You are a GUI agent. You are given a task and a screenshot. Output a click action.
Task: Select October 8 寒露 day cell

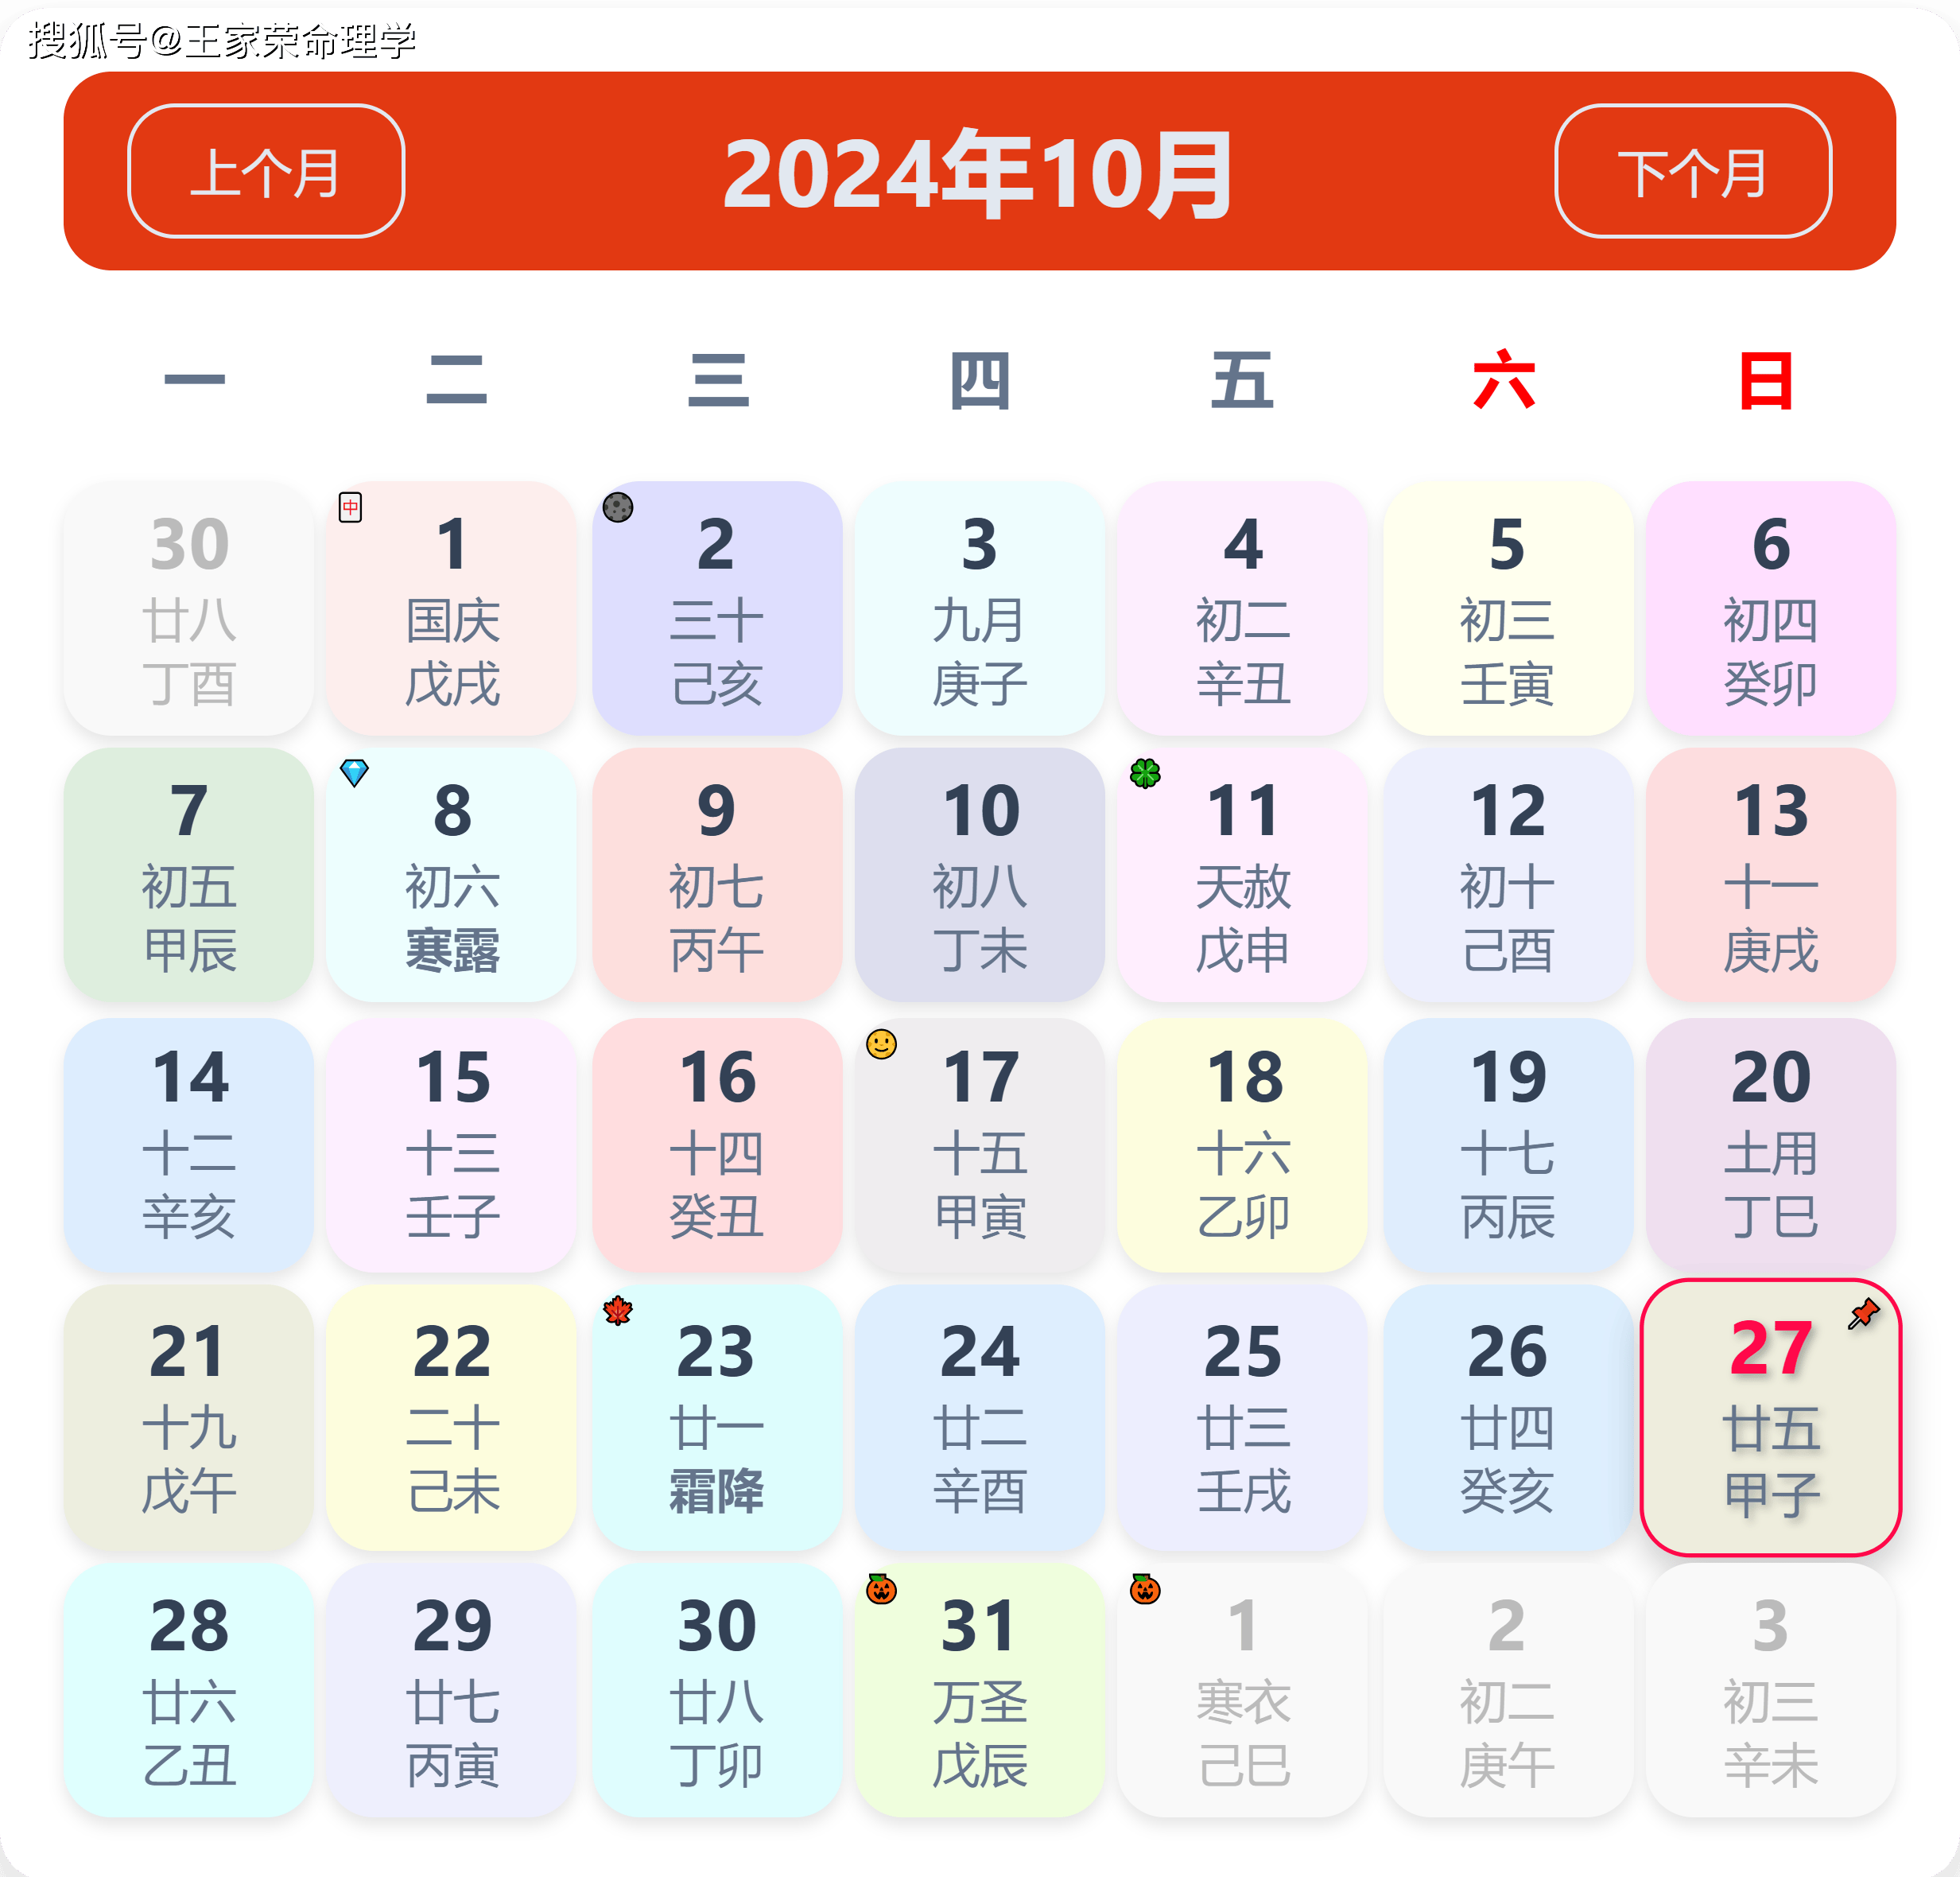click(x=452, y=875)
